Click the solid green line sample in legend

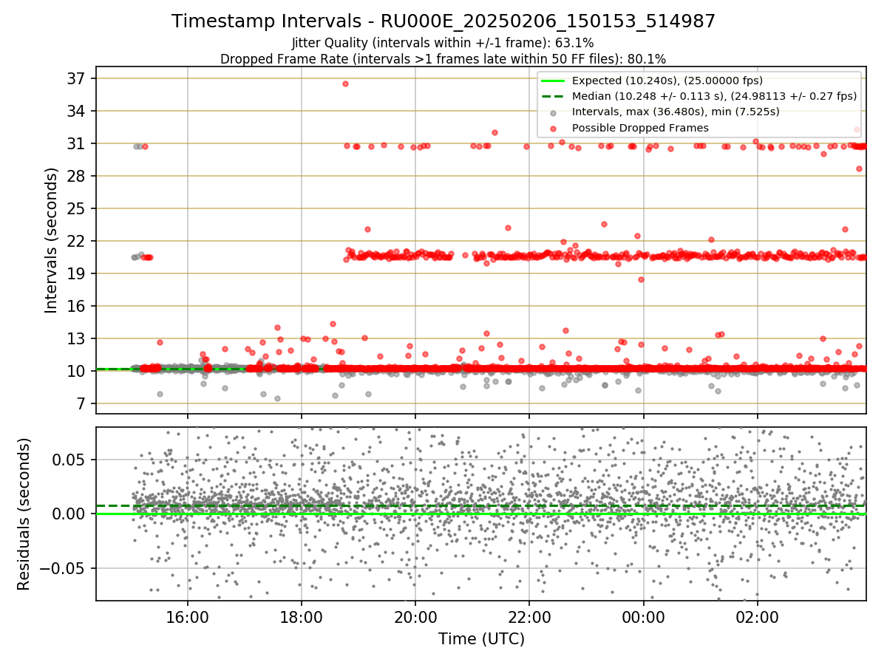[553, 81]
